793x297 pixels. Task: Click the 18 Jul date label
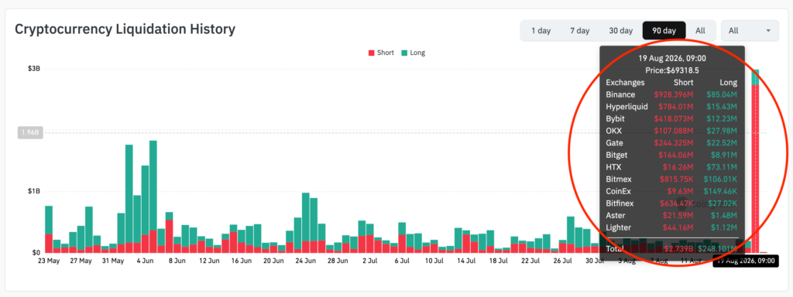coord(498,261)
